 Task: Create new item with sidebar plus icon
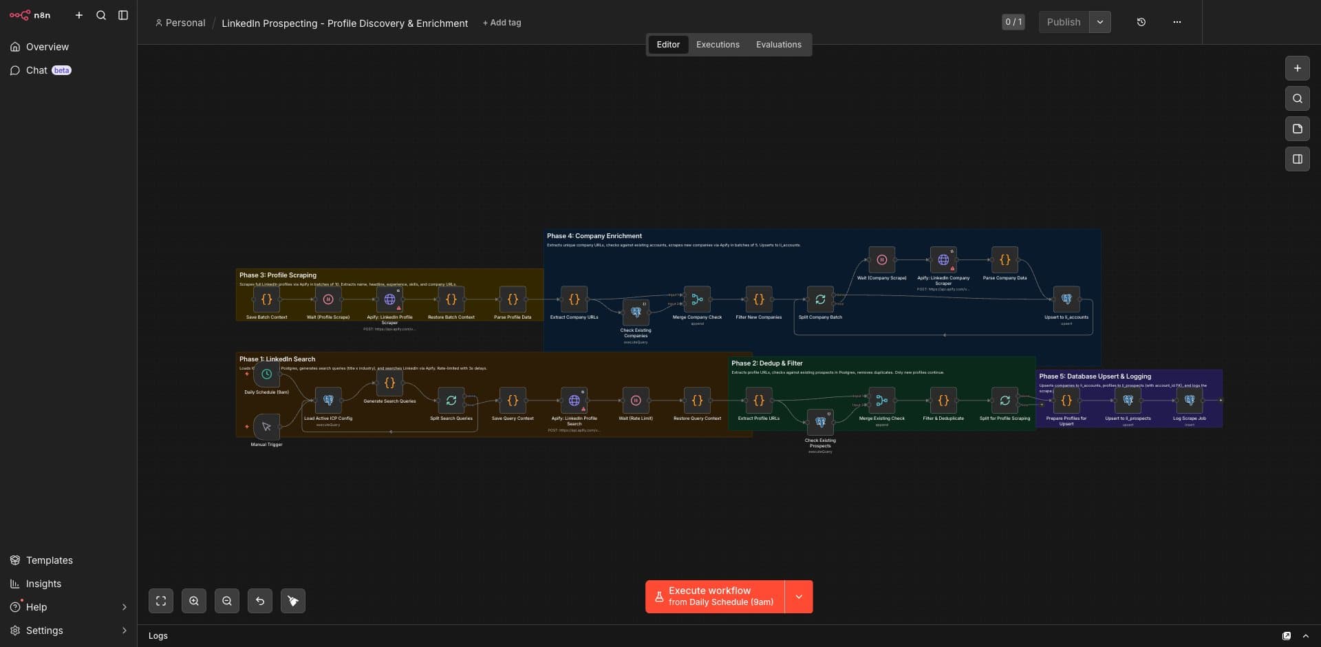79,15
